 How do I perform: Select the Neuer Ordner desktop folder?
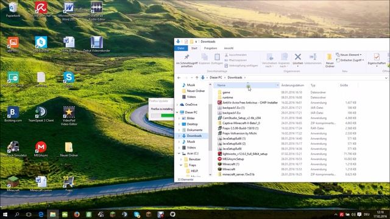[x=69, y=149]
